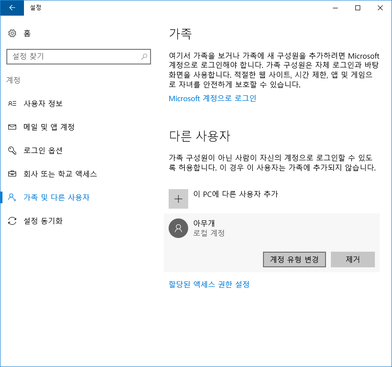Select 로그인 옵션 in sidebar

43,150
